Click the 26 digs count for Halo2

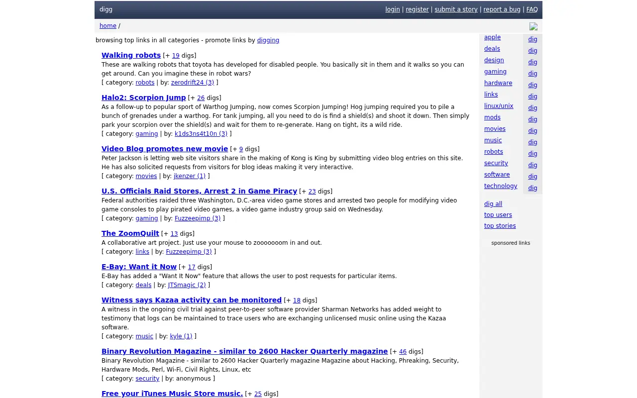point(201,98)
